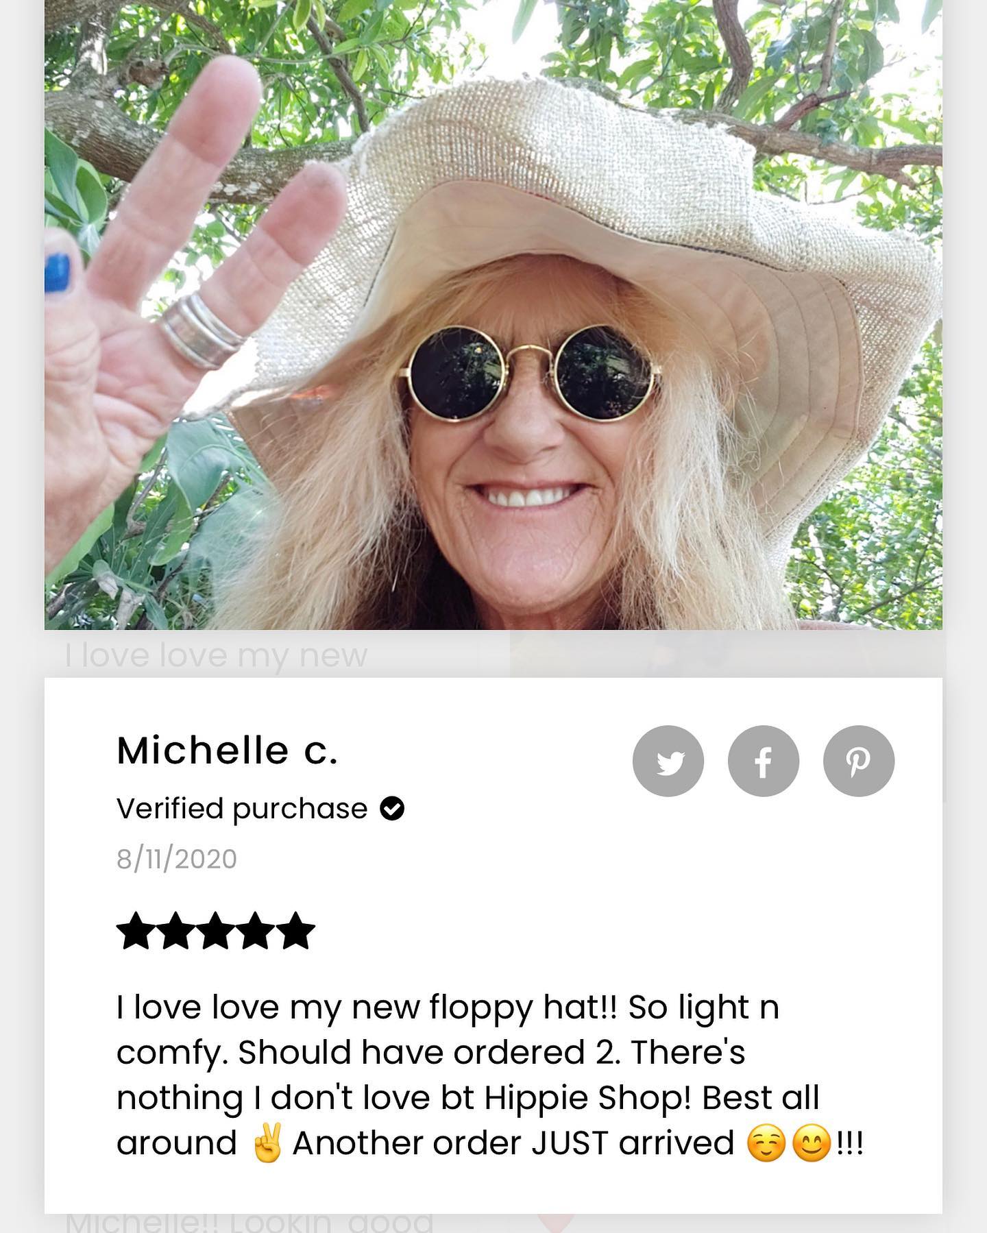987x1233 pixels.
Task: Open reviewer name Michelle c.
Action: tap(228, 750)
